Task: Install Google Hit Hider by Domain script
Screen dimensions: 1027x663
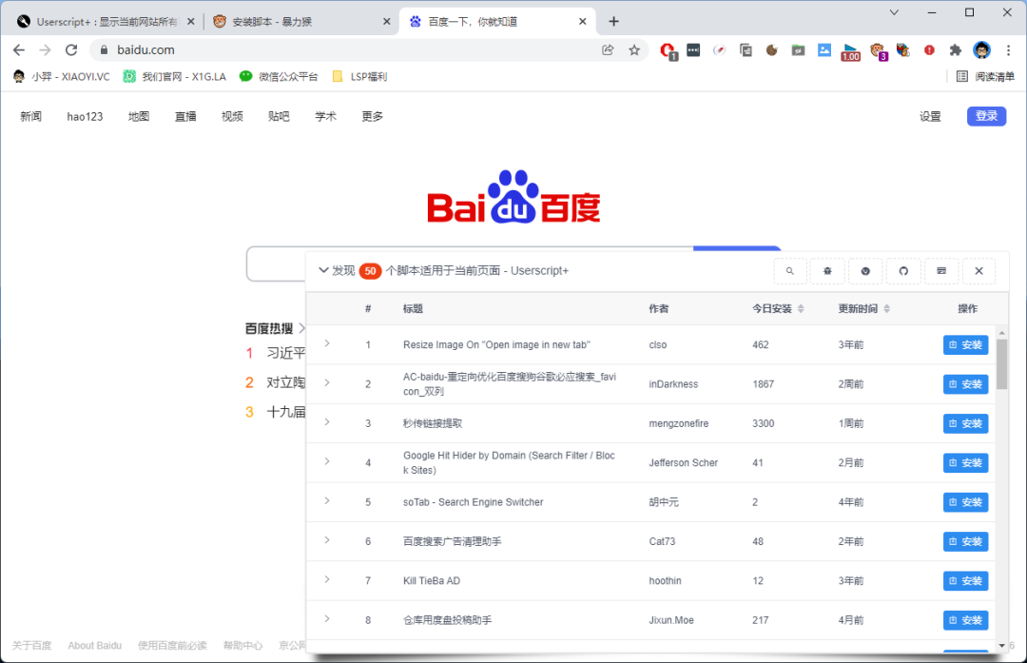Action: click(965, 462)
